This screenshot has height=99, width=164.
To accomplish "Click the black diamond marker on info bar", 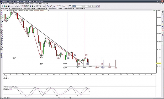I will tap(49, 10).
